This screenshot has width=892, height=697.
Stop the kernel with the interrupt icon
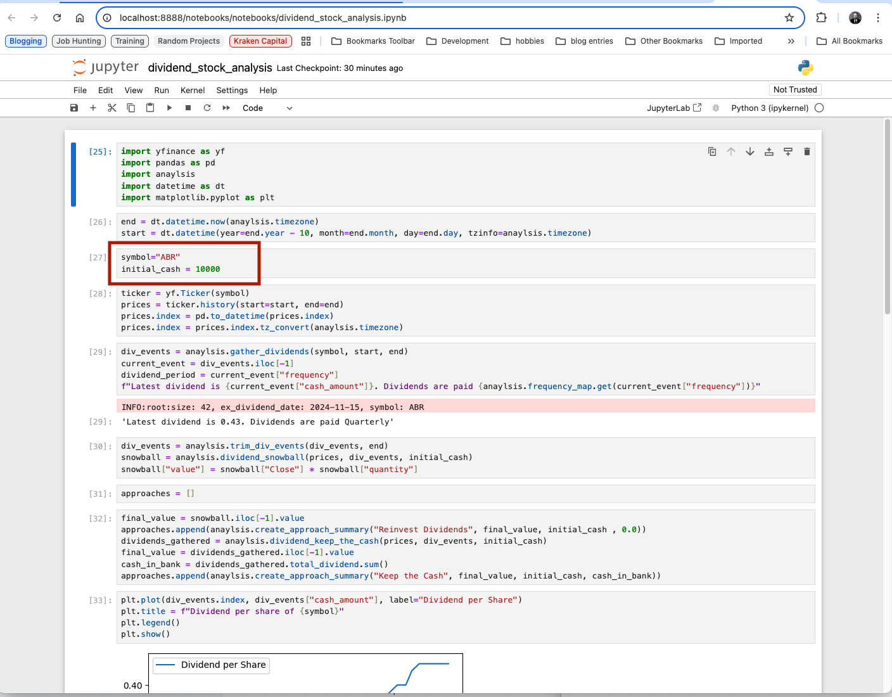coord(188,108)
